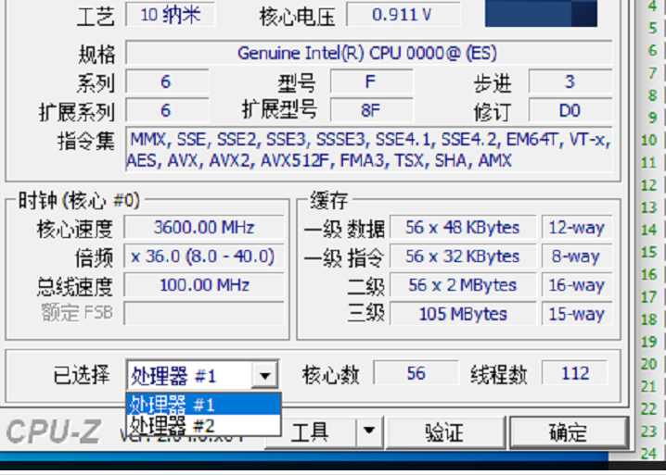Click the 步进 value 3
The height and width of the screenshot is (475, 666).
tap(570, 81)
